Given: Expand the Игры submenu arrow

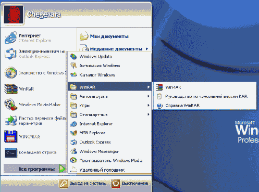Looking at the screenshot, I should click(x=149, y=105).
